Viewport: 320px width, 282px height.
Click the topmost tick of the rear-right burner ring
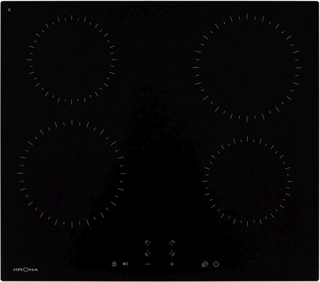tap(247, 17)
